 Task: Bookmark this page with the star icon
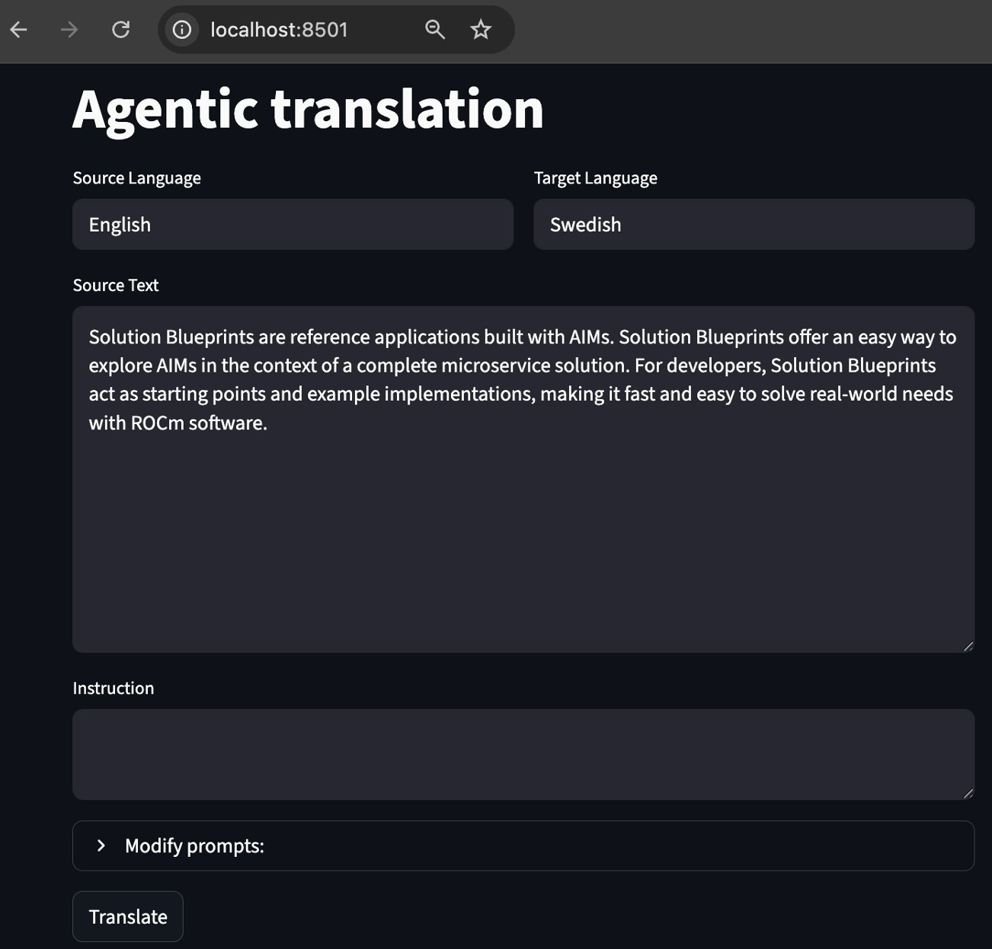pos(481,30)
